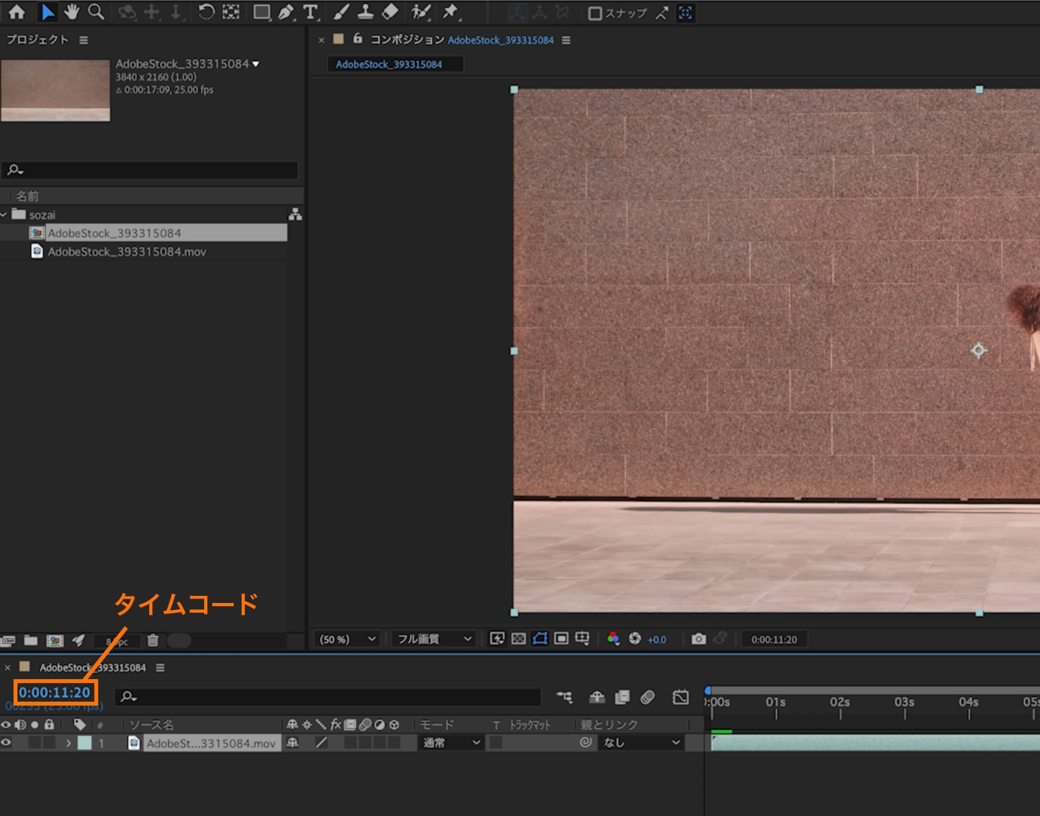Open the フル画質 resolution dropdown
Screen dimensions: 1040x816
click(433, 639)
